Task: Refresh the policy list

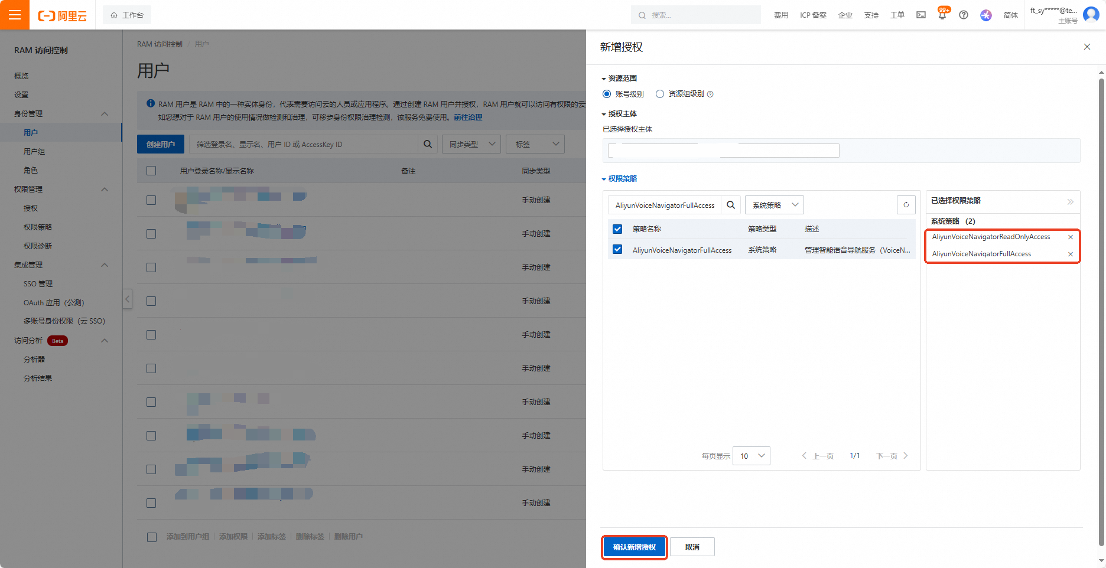Action: pos(906,205)
